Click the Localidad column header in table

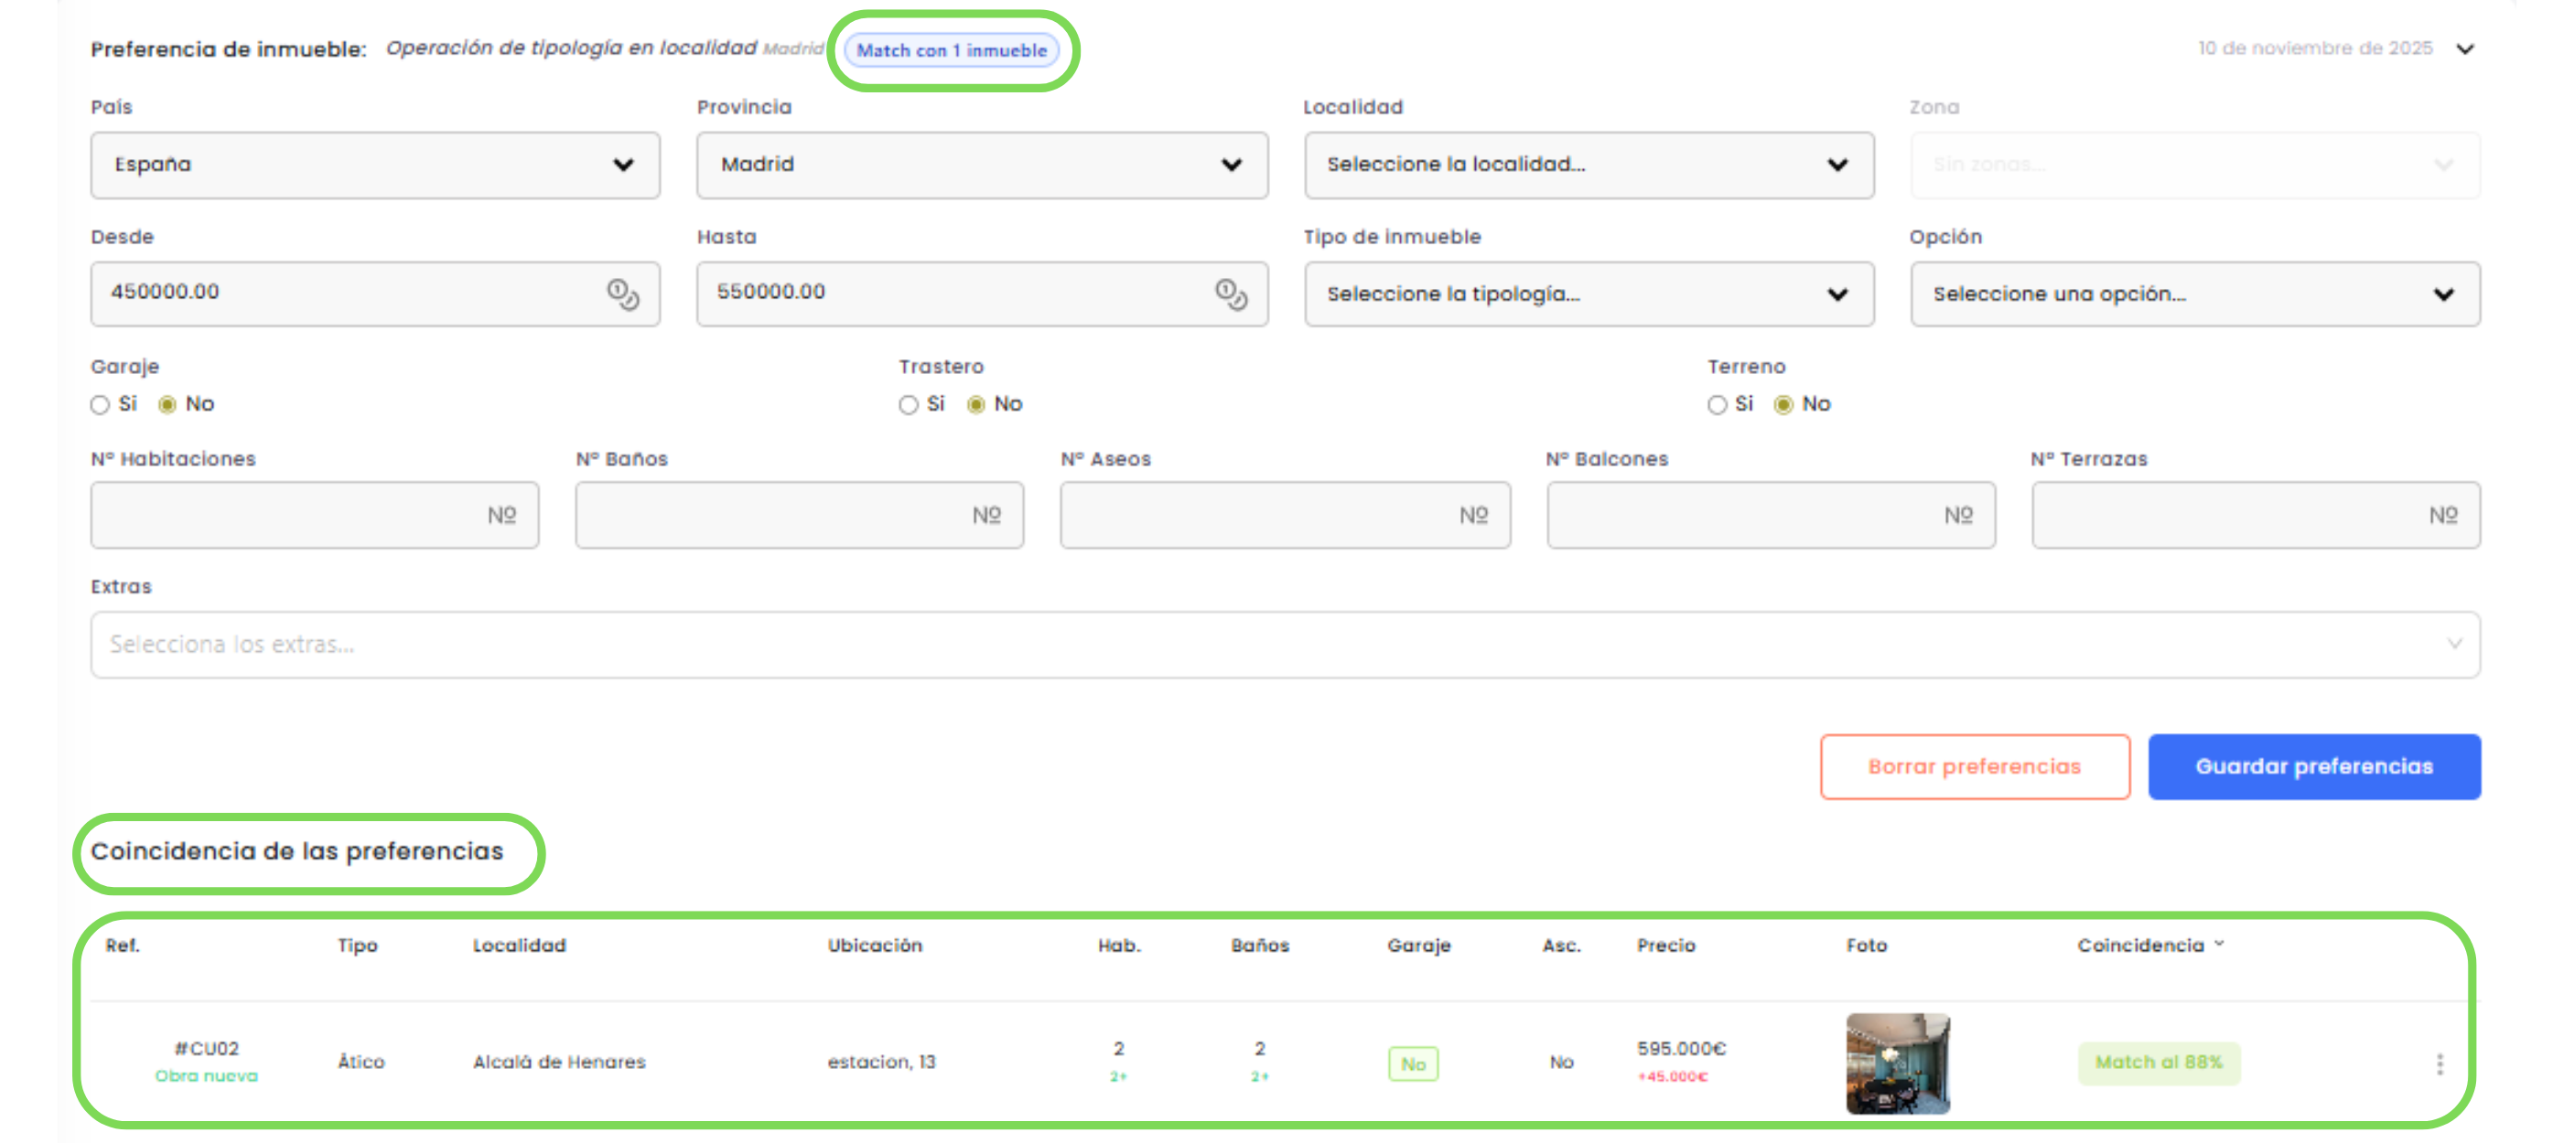click(x=519, y=945)
